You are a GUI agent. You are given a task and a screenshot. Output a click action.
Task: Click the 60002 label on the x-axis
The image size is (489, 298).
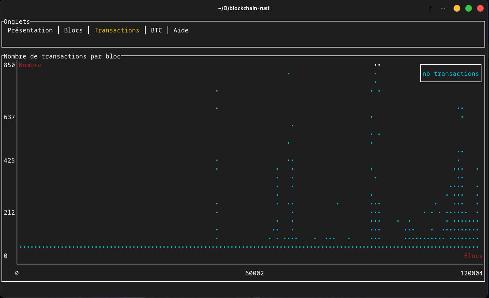point(255,273)
